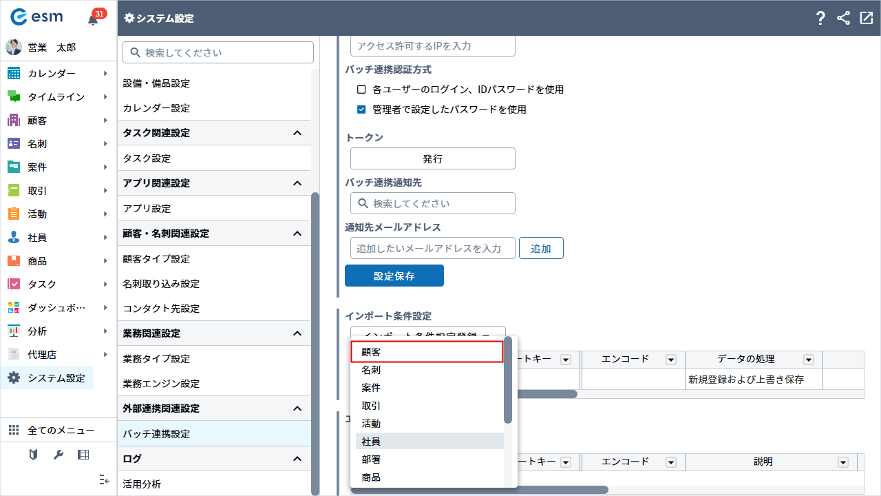Click the 設定保存 button
The image size is (881, 496).
[394, 276]
